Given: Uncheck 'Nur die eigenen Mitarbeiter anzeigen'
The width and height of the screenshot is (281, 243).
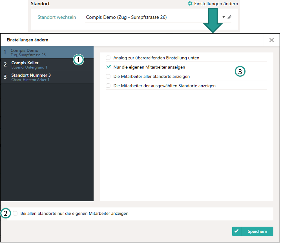Looking at the screenshot, I should pos(108,67).
